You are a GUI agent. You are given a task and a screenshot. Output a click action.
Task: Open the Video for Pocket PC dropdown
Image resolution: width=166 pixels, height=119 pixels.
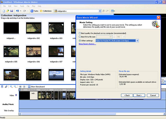(137, 40)
